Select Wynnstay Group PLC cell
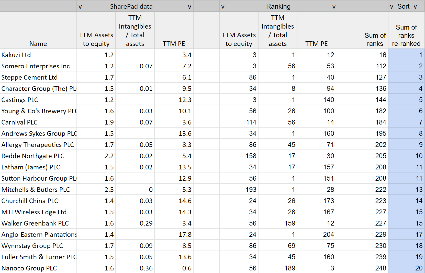425x273 pixels. click(x=38, y=245)
